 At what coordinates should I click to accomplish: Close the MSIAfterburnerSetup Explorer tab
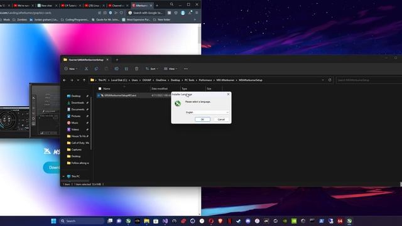coord(107,60)
